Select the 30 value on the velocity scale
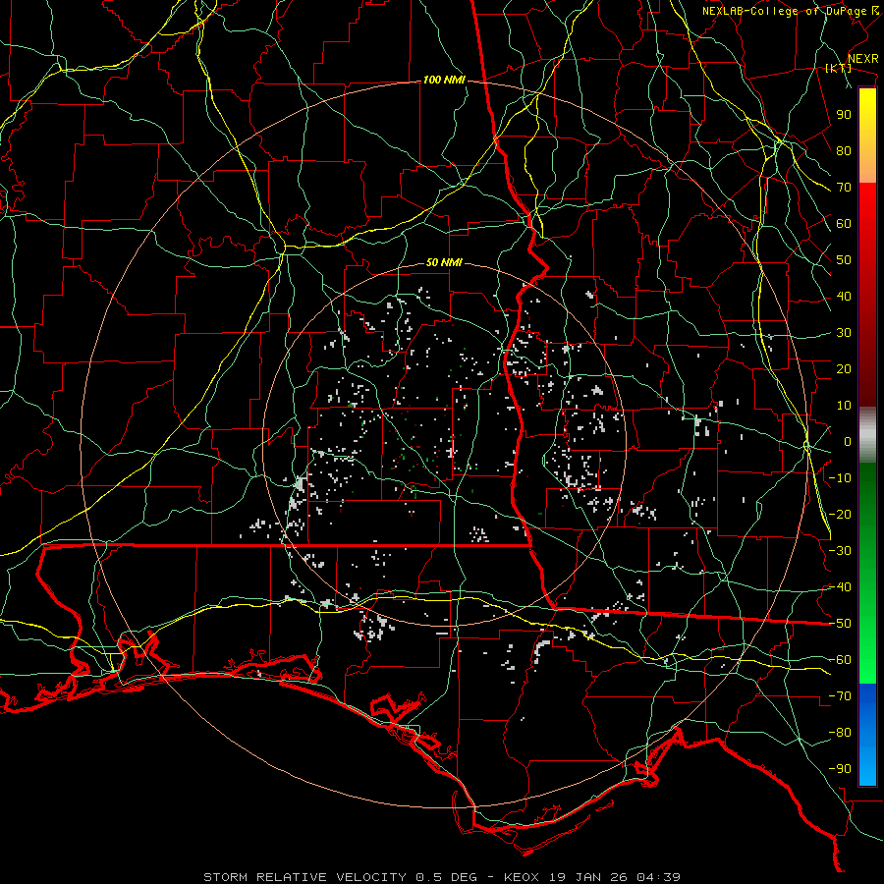The width and height of the screenshot is (884, 884). pyautogui.click(x=844, y=333)
